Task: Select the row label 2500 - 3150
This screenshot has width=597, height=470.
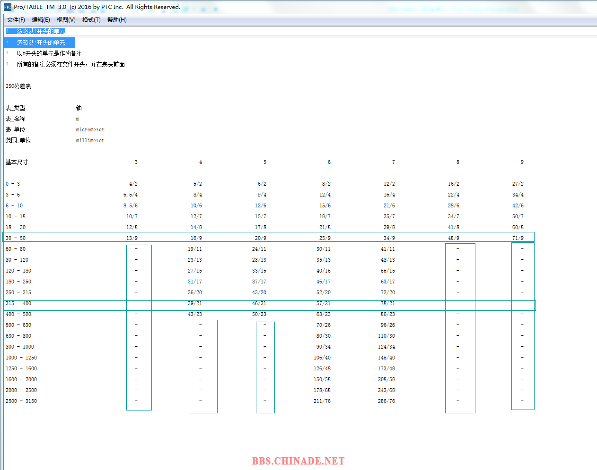Action: [x=21, y=401]
